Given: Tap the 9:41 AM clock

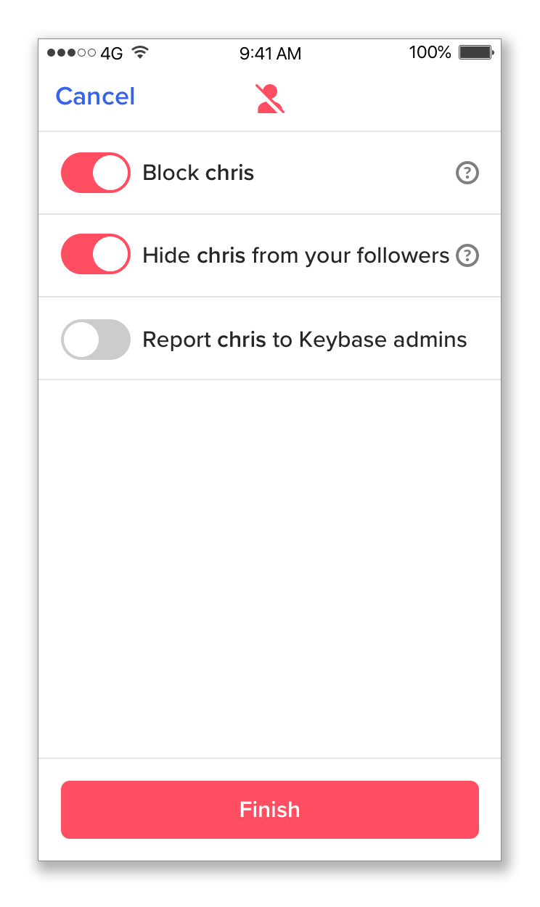Looking at the screenshot, I should point(270,54).
